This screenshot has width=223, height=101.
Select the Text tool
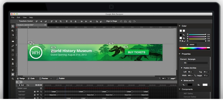[x=13, y=50]
